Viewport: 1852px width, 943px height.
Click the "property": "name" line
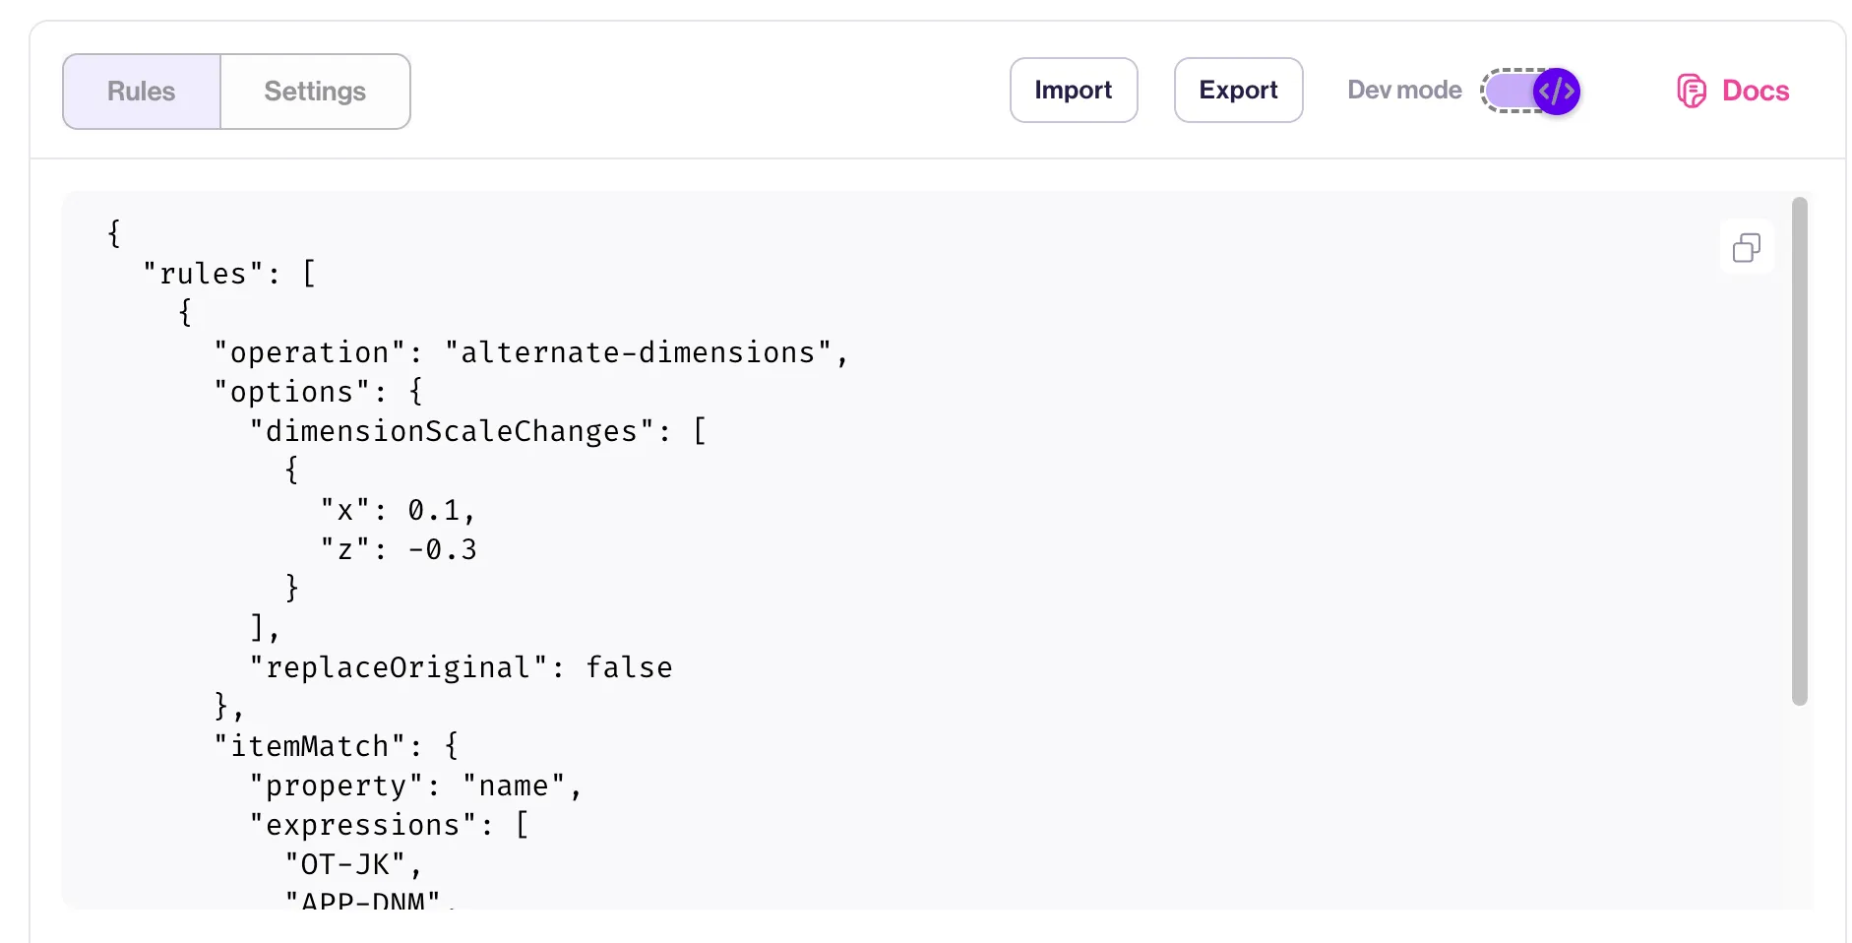tap(415, 786)
